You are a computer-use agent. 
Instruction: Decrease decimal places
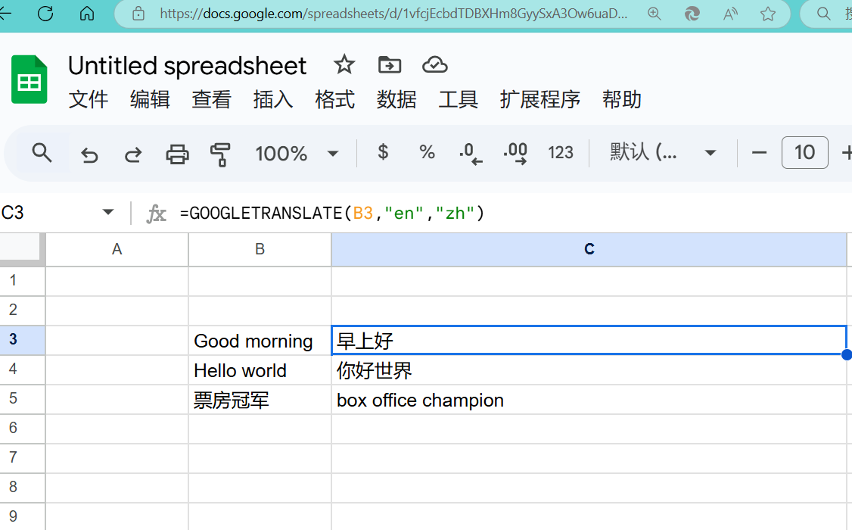click(x=471, y=153)
